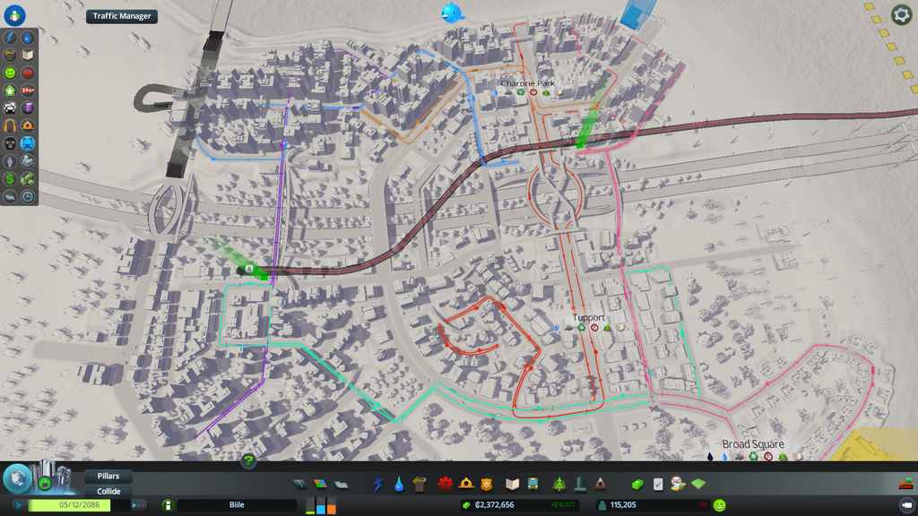Open the Health info view
918x516 pixels.
point(28,73)
